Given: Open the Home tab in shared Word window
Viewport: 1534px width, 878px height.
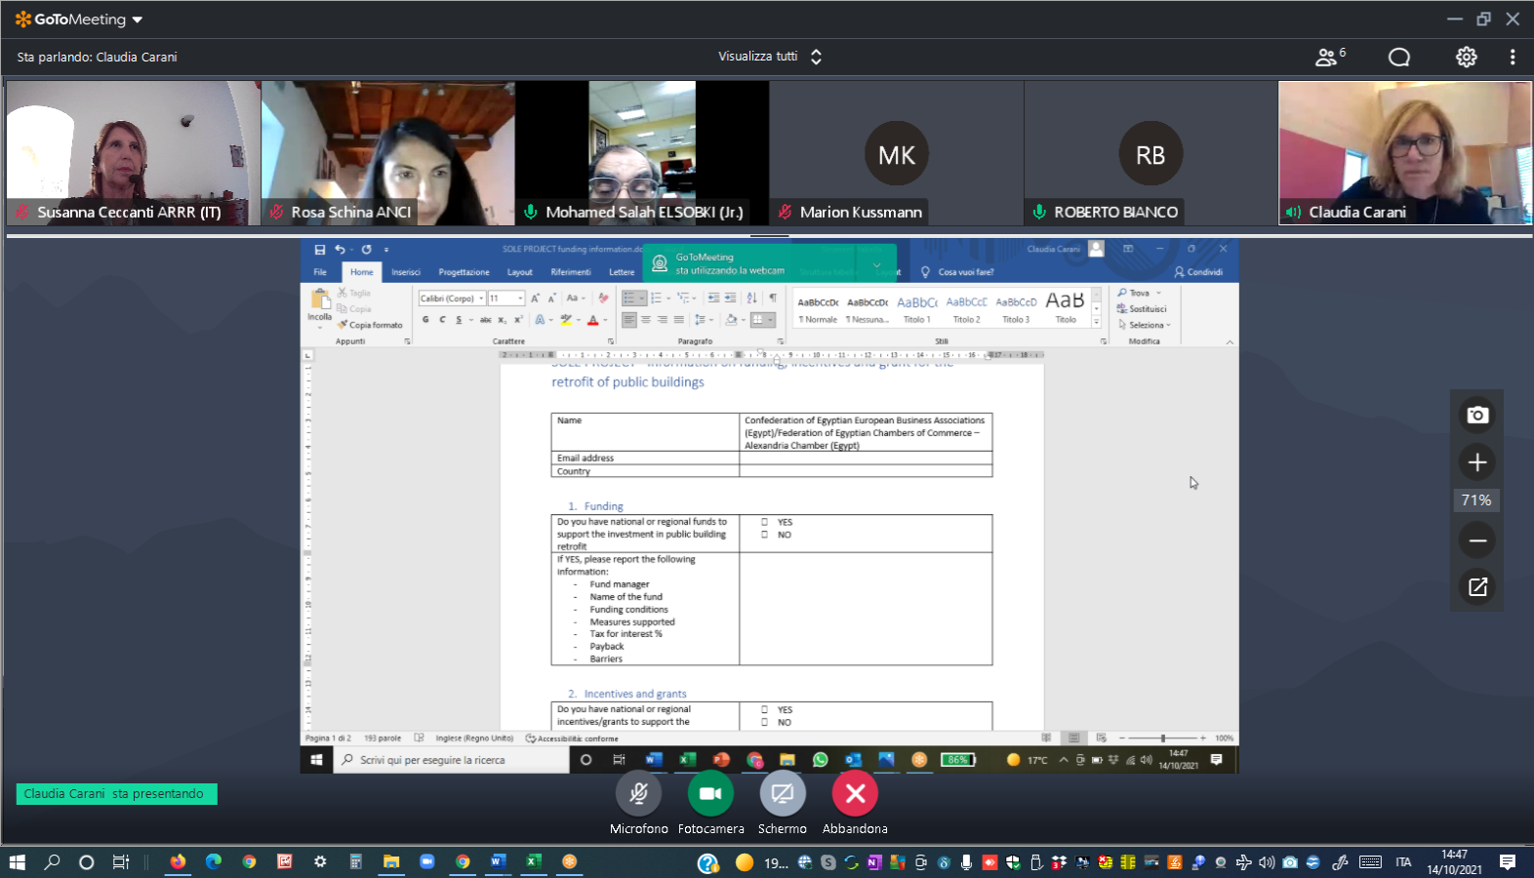Looking at the screenshot, I should (x=362, y=272).
